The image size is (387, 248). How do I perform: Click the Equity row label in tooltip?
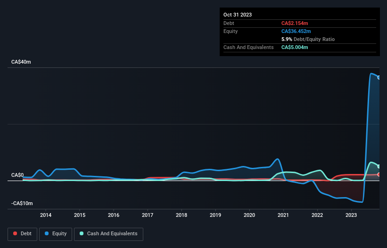(231, 31)
